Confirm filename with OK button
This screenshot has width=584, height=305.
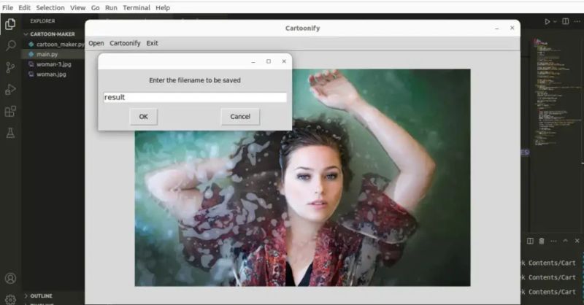143,117
